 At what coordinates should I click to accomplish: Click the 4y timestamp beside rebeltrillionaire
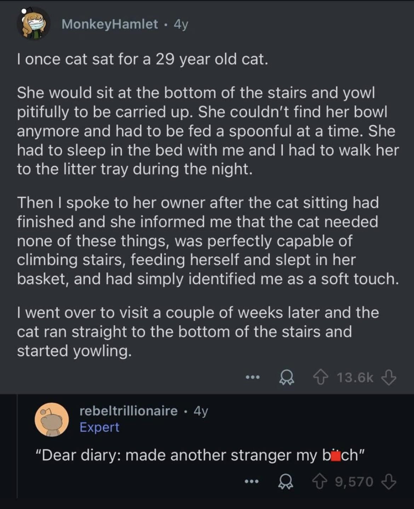click(201, 411)
